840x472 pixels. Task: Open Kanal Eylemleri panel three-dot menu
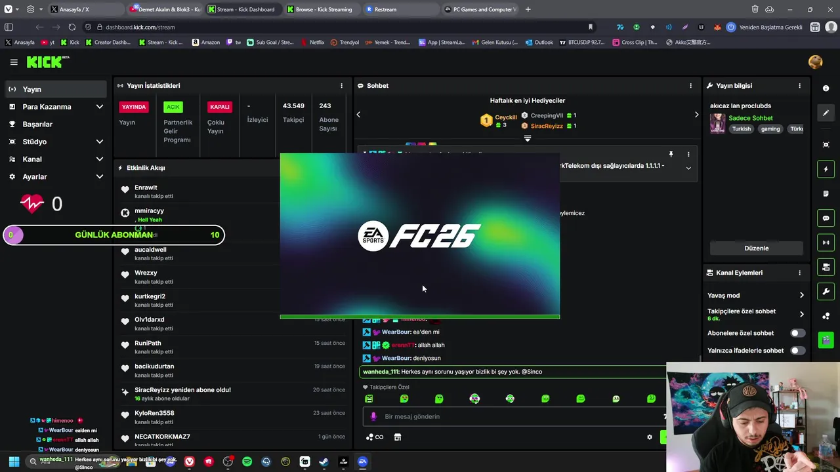coord(799,273)
